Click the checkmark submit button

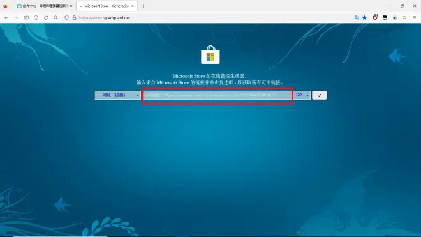pyautogui.click(x=319, y=95)
